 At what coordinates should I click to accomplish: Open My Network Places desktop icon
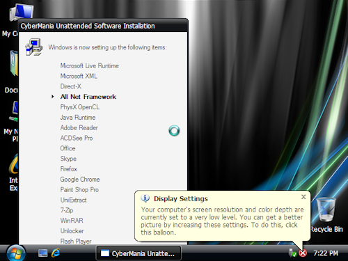point(11,121)
